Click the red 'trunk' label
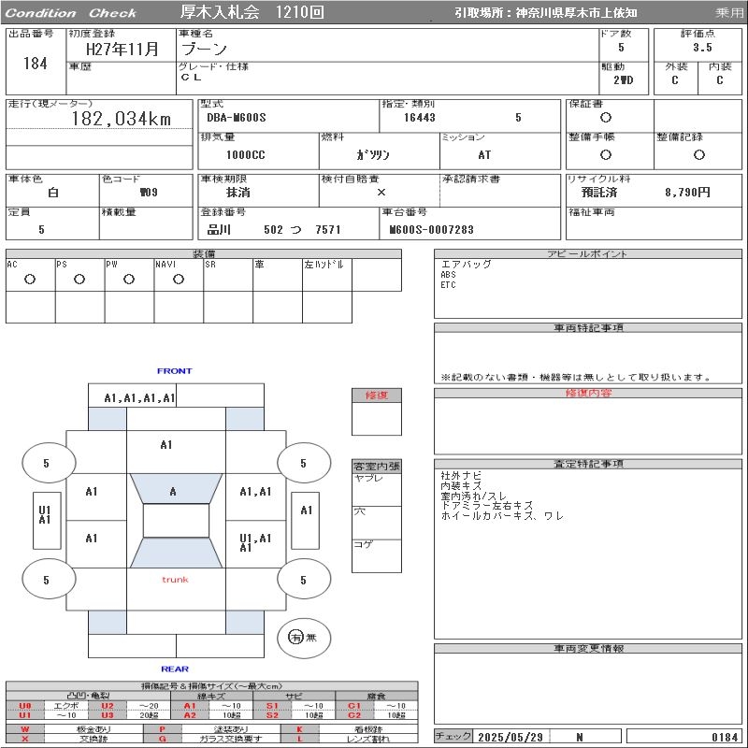748x748 pixels. pyautogui.click(x=175, y=580)
